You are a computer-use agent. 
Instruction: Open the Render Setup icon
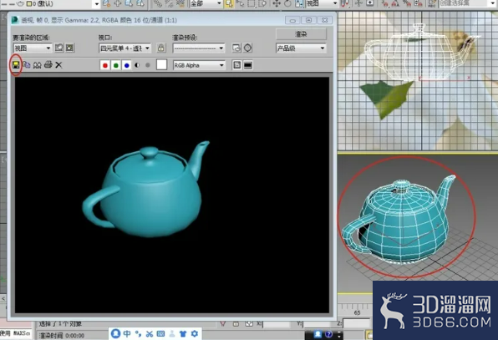(236, 48)
